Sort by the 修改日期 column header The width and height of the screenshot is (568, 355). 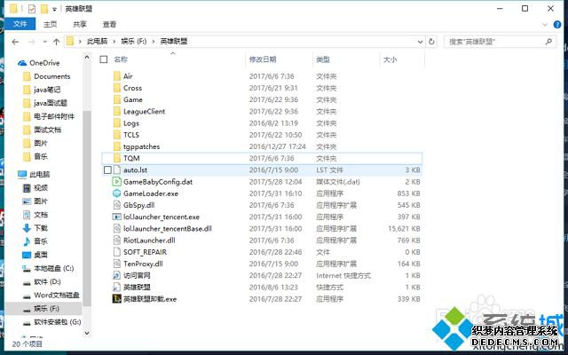(x=263, y=59)
